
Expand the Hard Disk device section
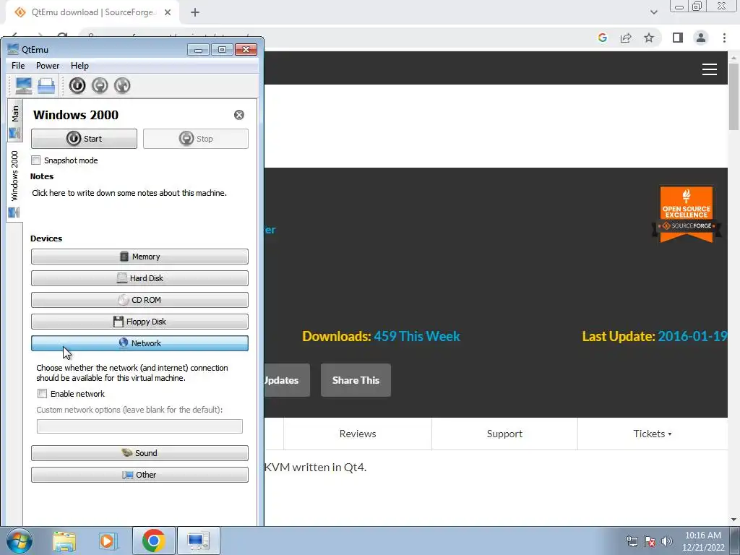point(139,278)
